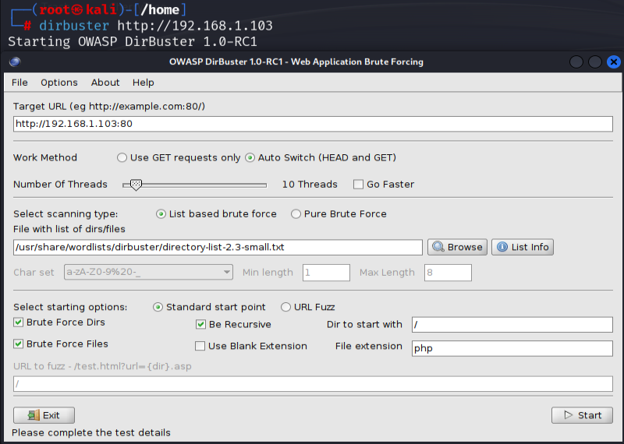Click the Number Of Threads label

(x=60, y=185)
